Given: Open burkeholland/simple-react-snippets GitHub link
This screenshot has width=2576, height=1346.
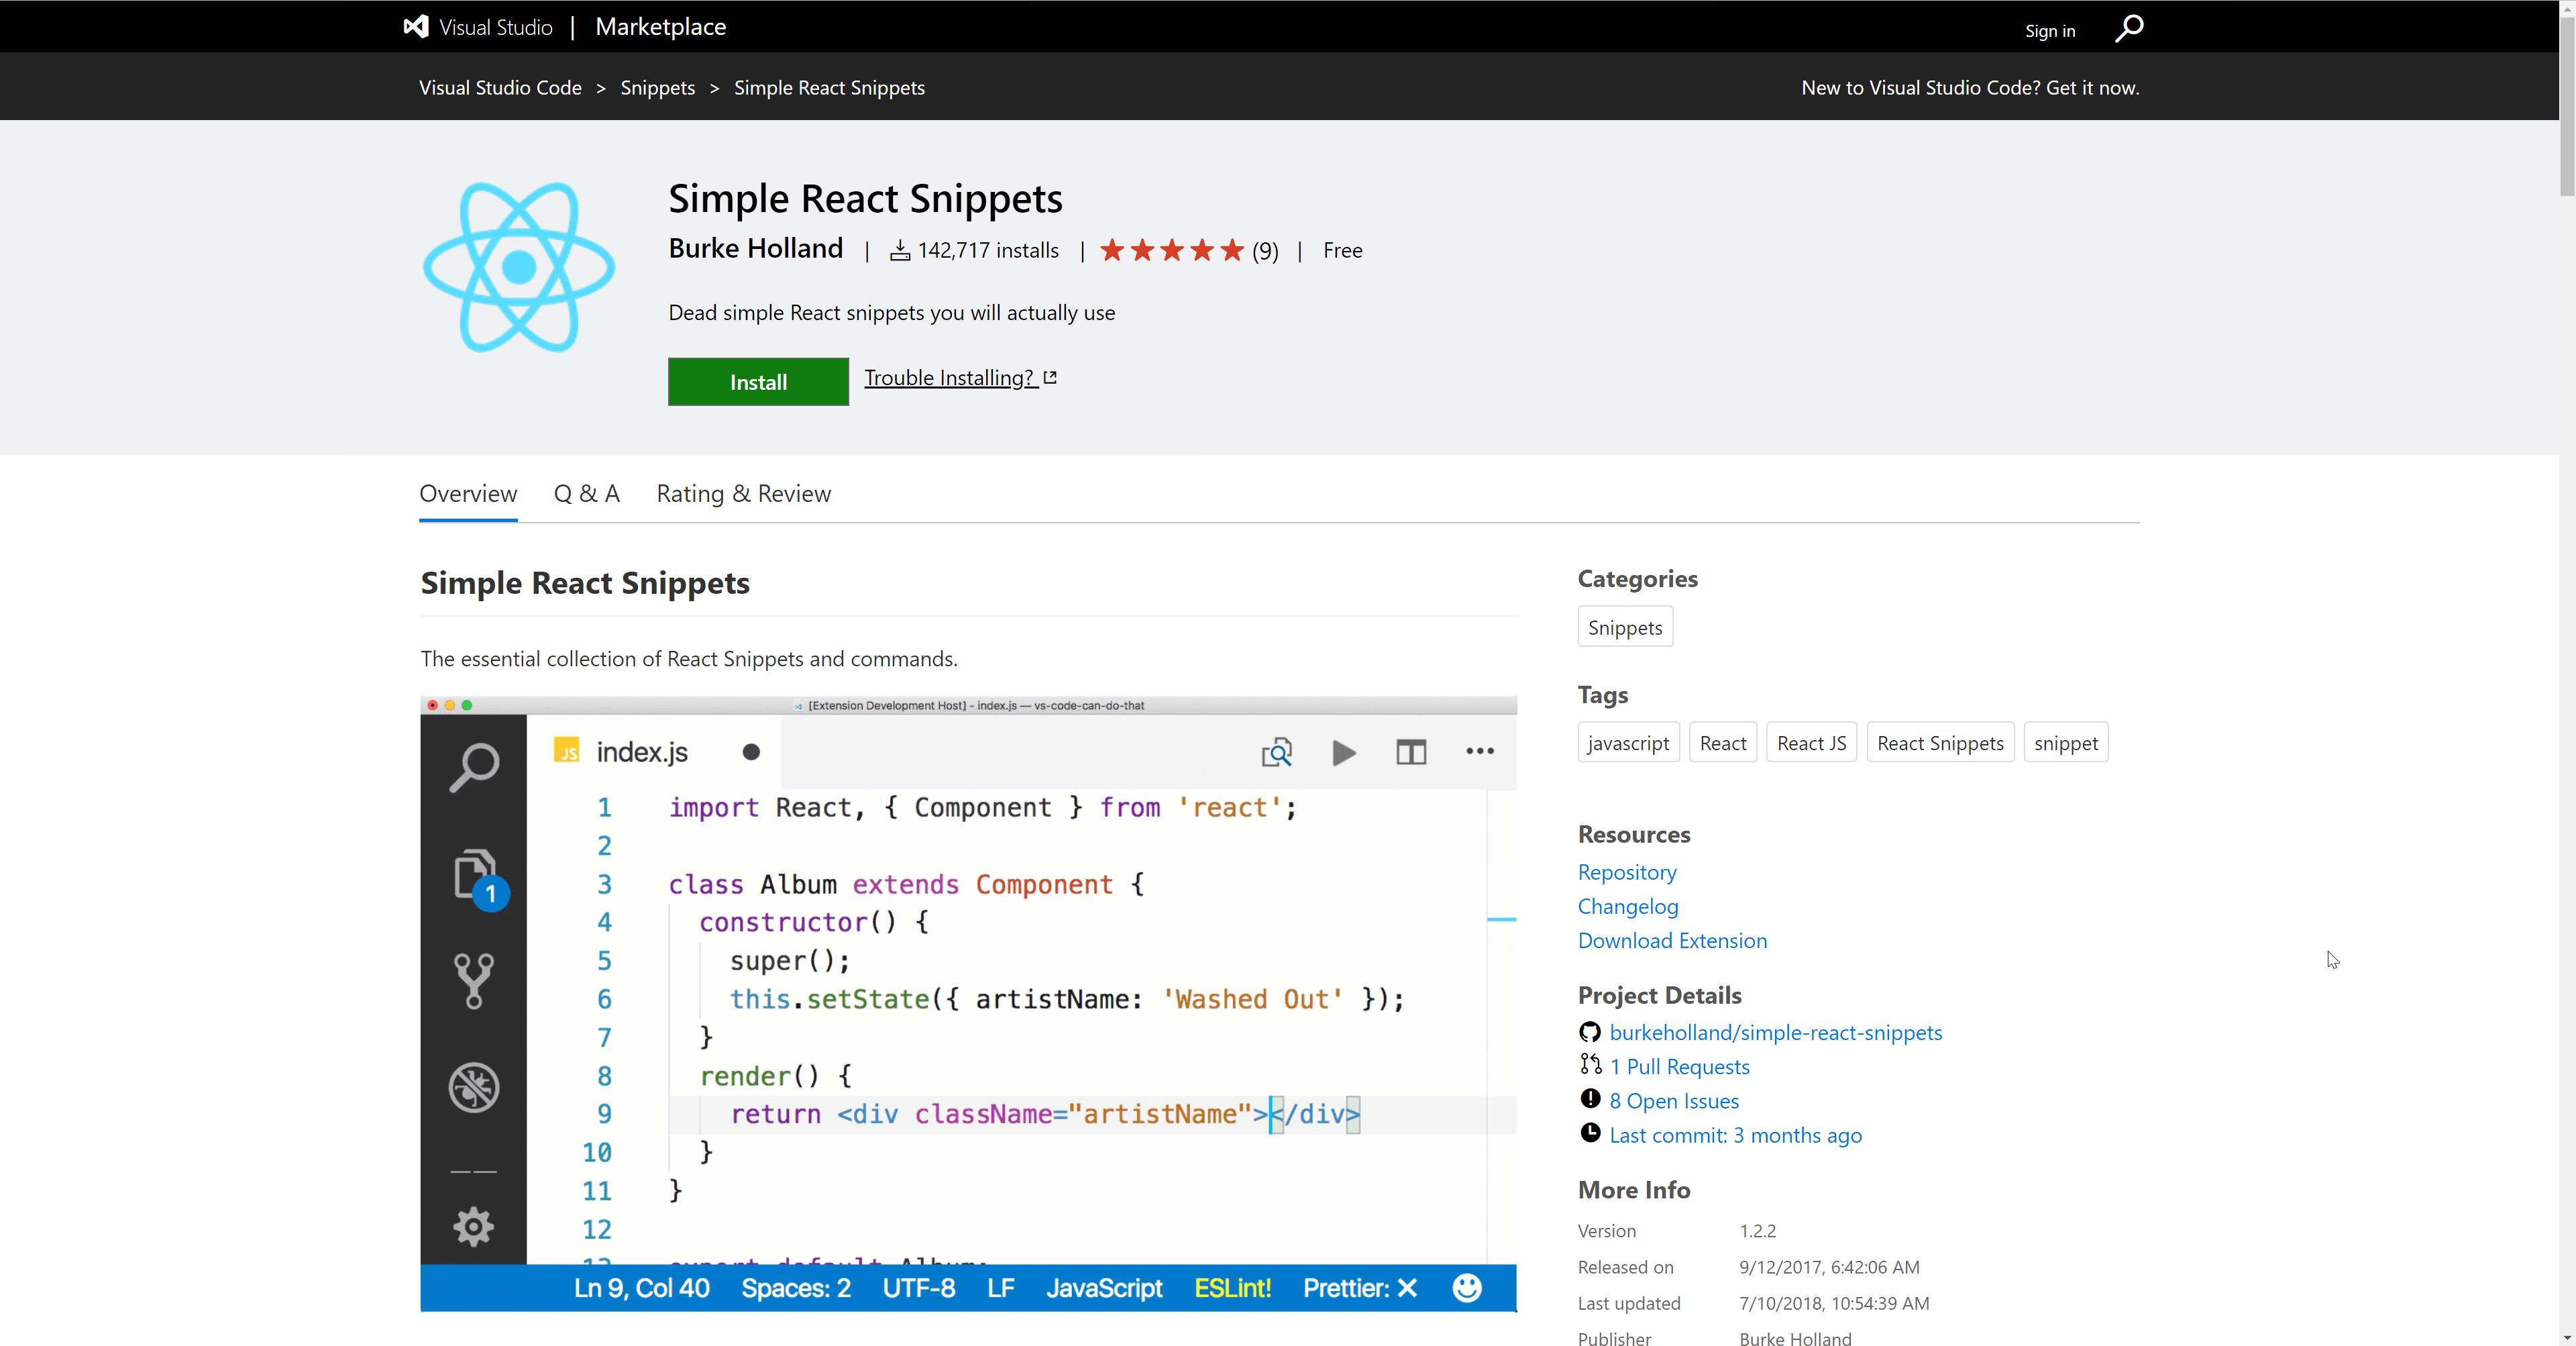Looking at the screenshot, I should pos(1775,1032).
